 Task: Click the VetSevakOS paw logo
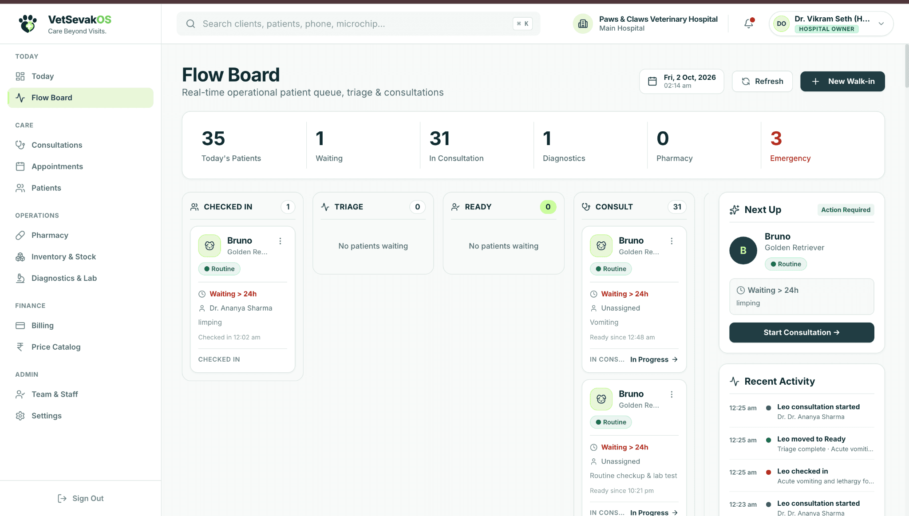pyautogui.click(x=28, y=24)
